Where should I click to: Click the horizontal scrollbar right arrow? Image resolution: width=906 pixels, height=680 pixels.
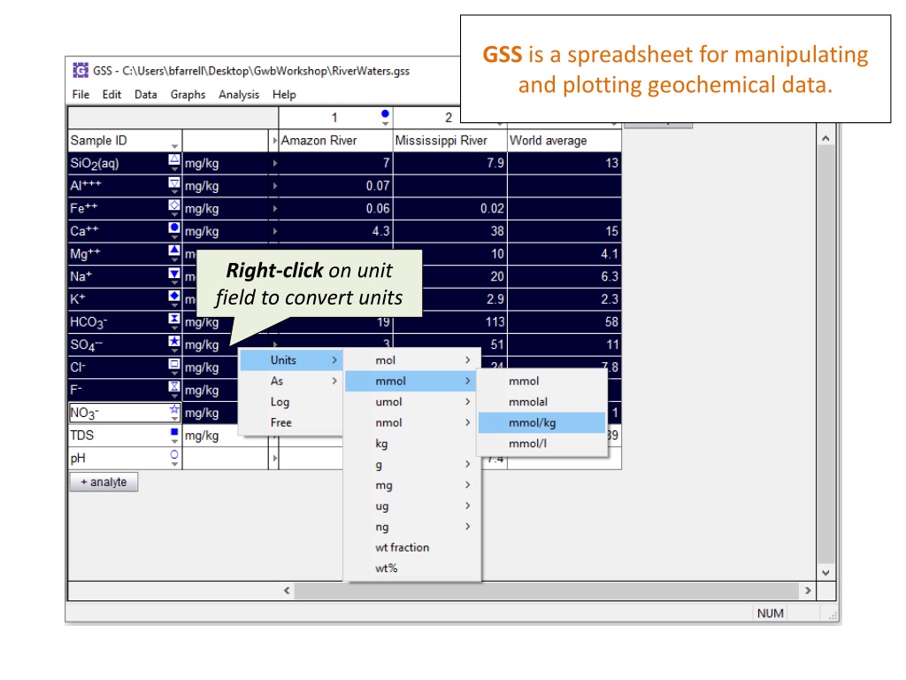(808, 591)
